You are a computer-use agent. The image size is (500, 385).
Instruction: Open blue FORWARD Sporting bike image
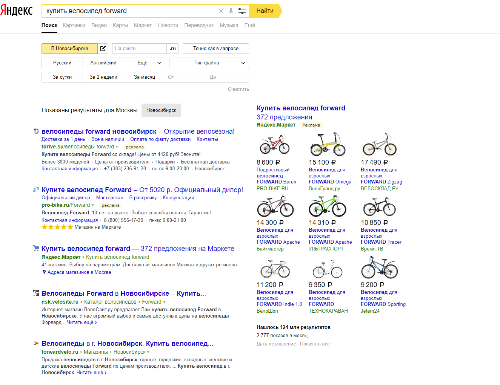(x=380, y=268)
